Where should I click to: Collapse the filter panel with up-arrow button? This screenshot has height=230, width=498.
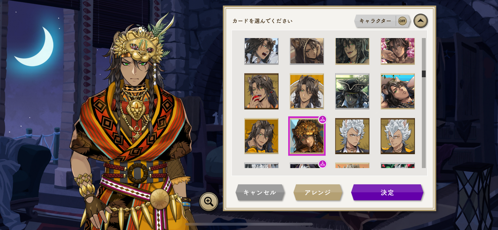(420, 21)
